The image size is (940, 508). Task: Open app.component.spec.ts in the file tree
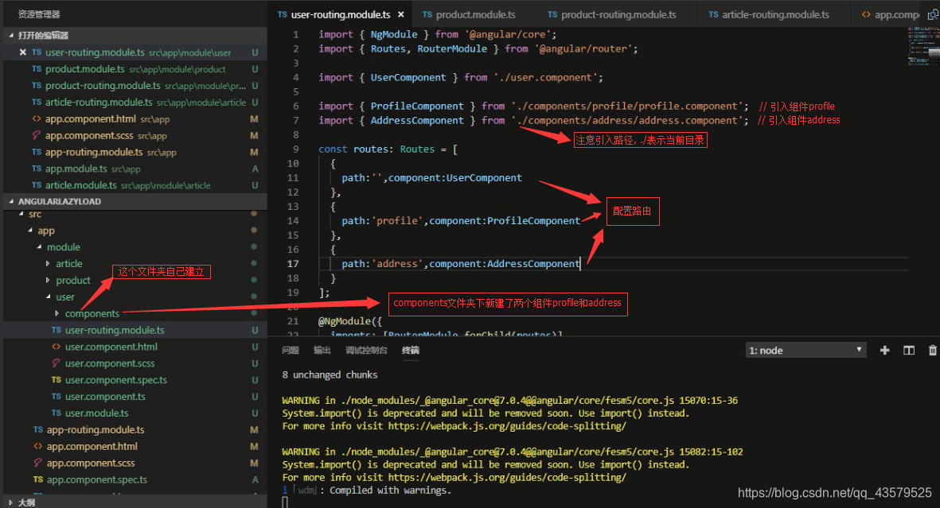[135, 480]
